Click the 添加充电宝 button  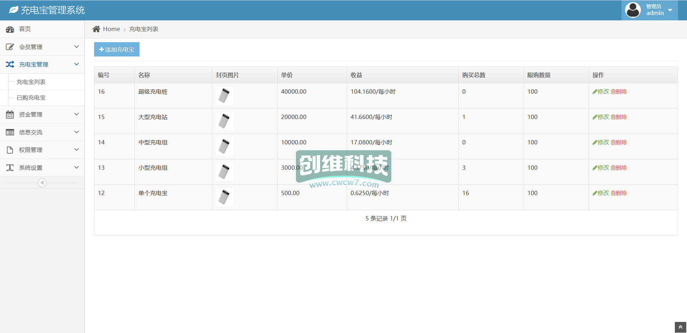(x=117, y=49)
